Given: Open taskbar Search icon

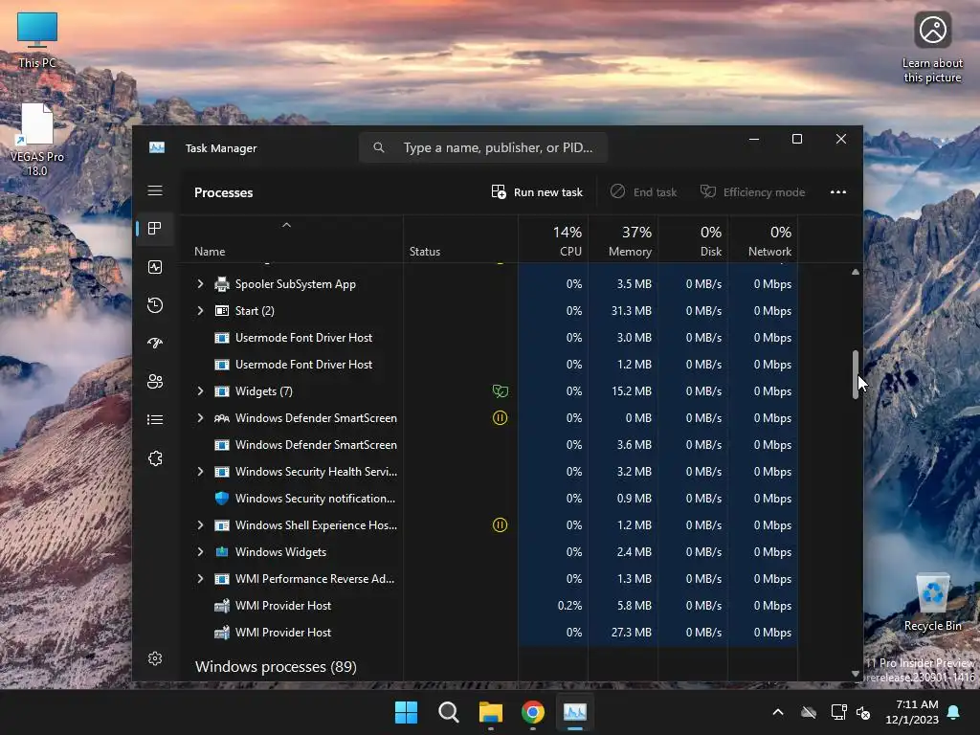Looking at the screenshot, I should pos(448,712).
